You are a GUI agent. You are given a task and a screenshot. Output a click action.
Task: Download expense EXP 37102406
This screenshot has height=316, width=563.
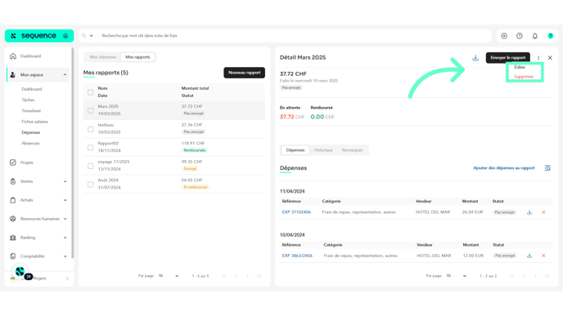tap(529, 212)
